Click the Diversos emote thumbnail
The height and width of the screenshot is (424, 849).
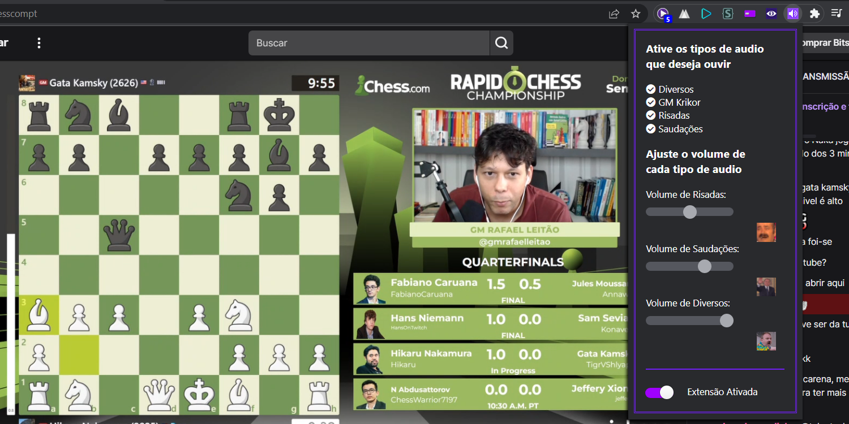pos(766,341)
